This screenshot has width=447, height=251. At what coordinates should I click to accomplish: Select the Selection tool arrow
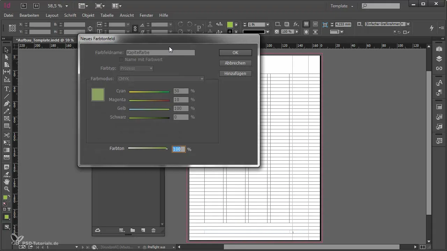6,50
